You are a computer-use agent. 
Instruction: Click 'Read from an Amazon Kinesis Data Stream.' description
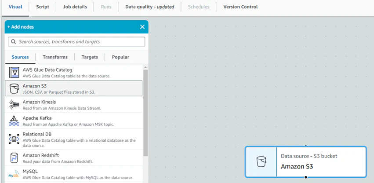(x=62, y=108)
